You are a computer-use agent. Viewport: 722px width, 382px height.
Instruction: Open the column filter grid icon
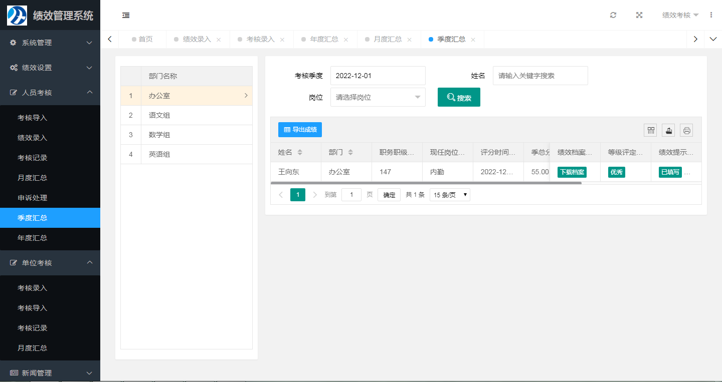click(651, 130)
